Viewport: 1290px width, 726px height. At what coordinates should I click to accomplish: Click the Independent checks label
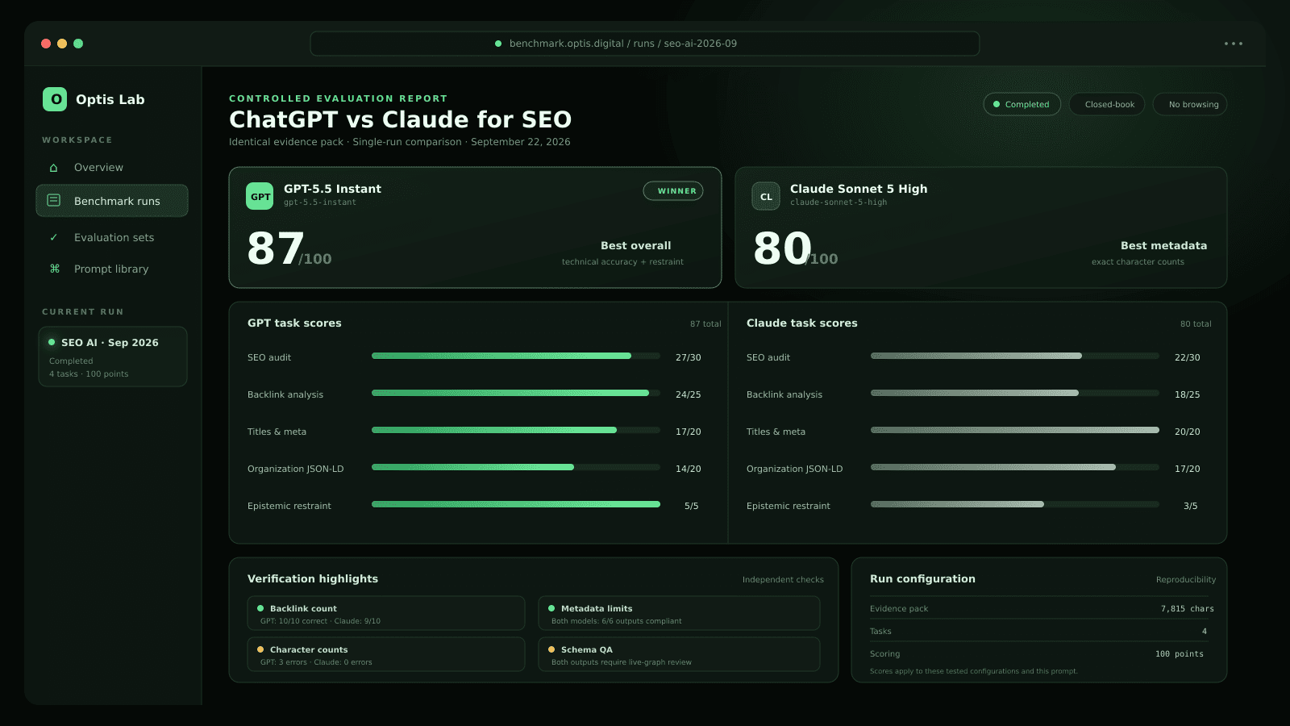tap(783, 580)
